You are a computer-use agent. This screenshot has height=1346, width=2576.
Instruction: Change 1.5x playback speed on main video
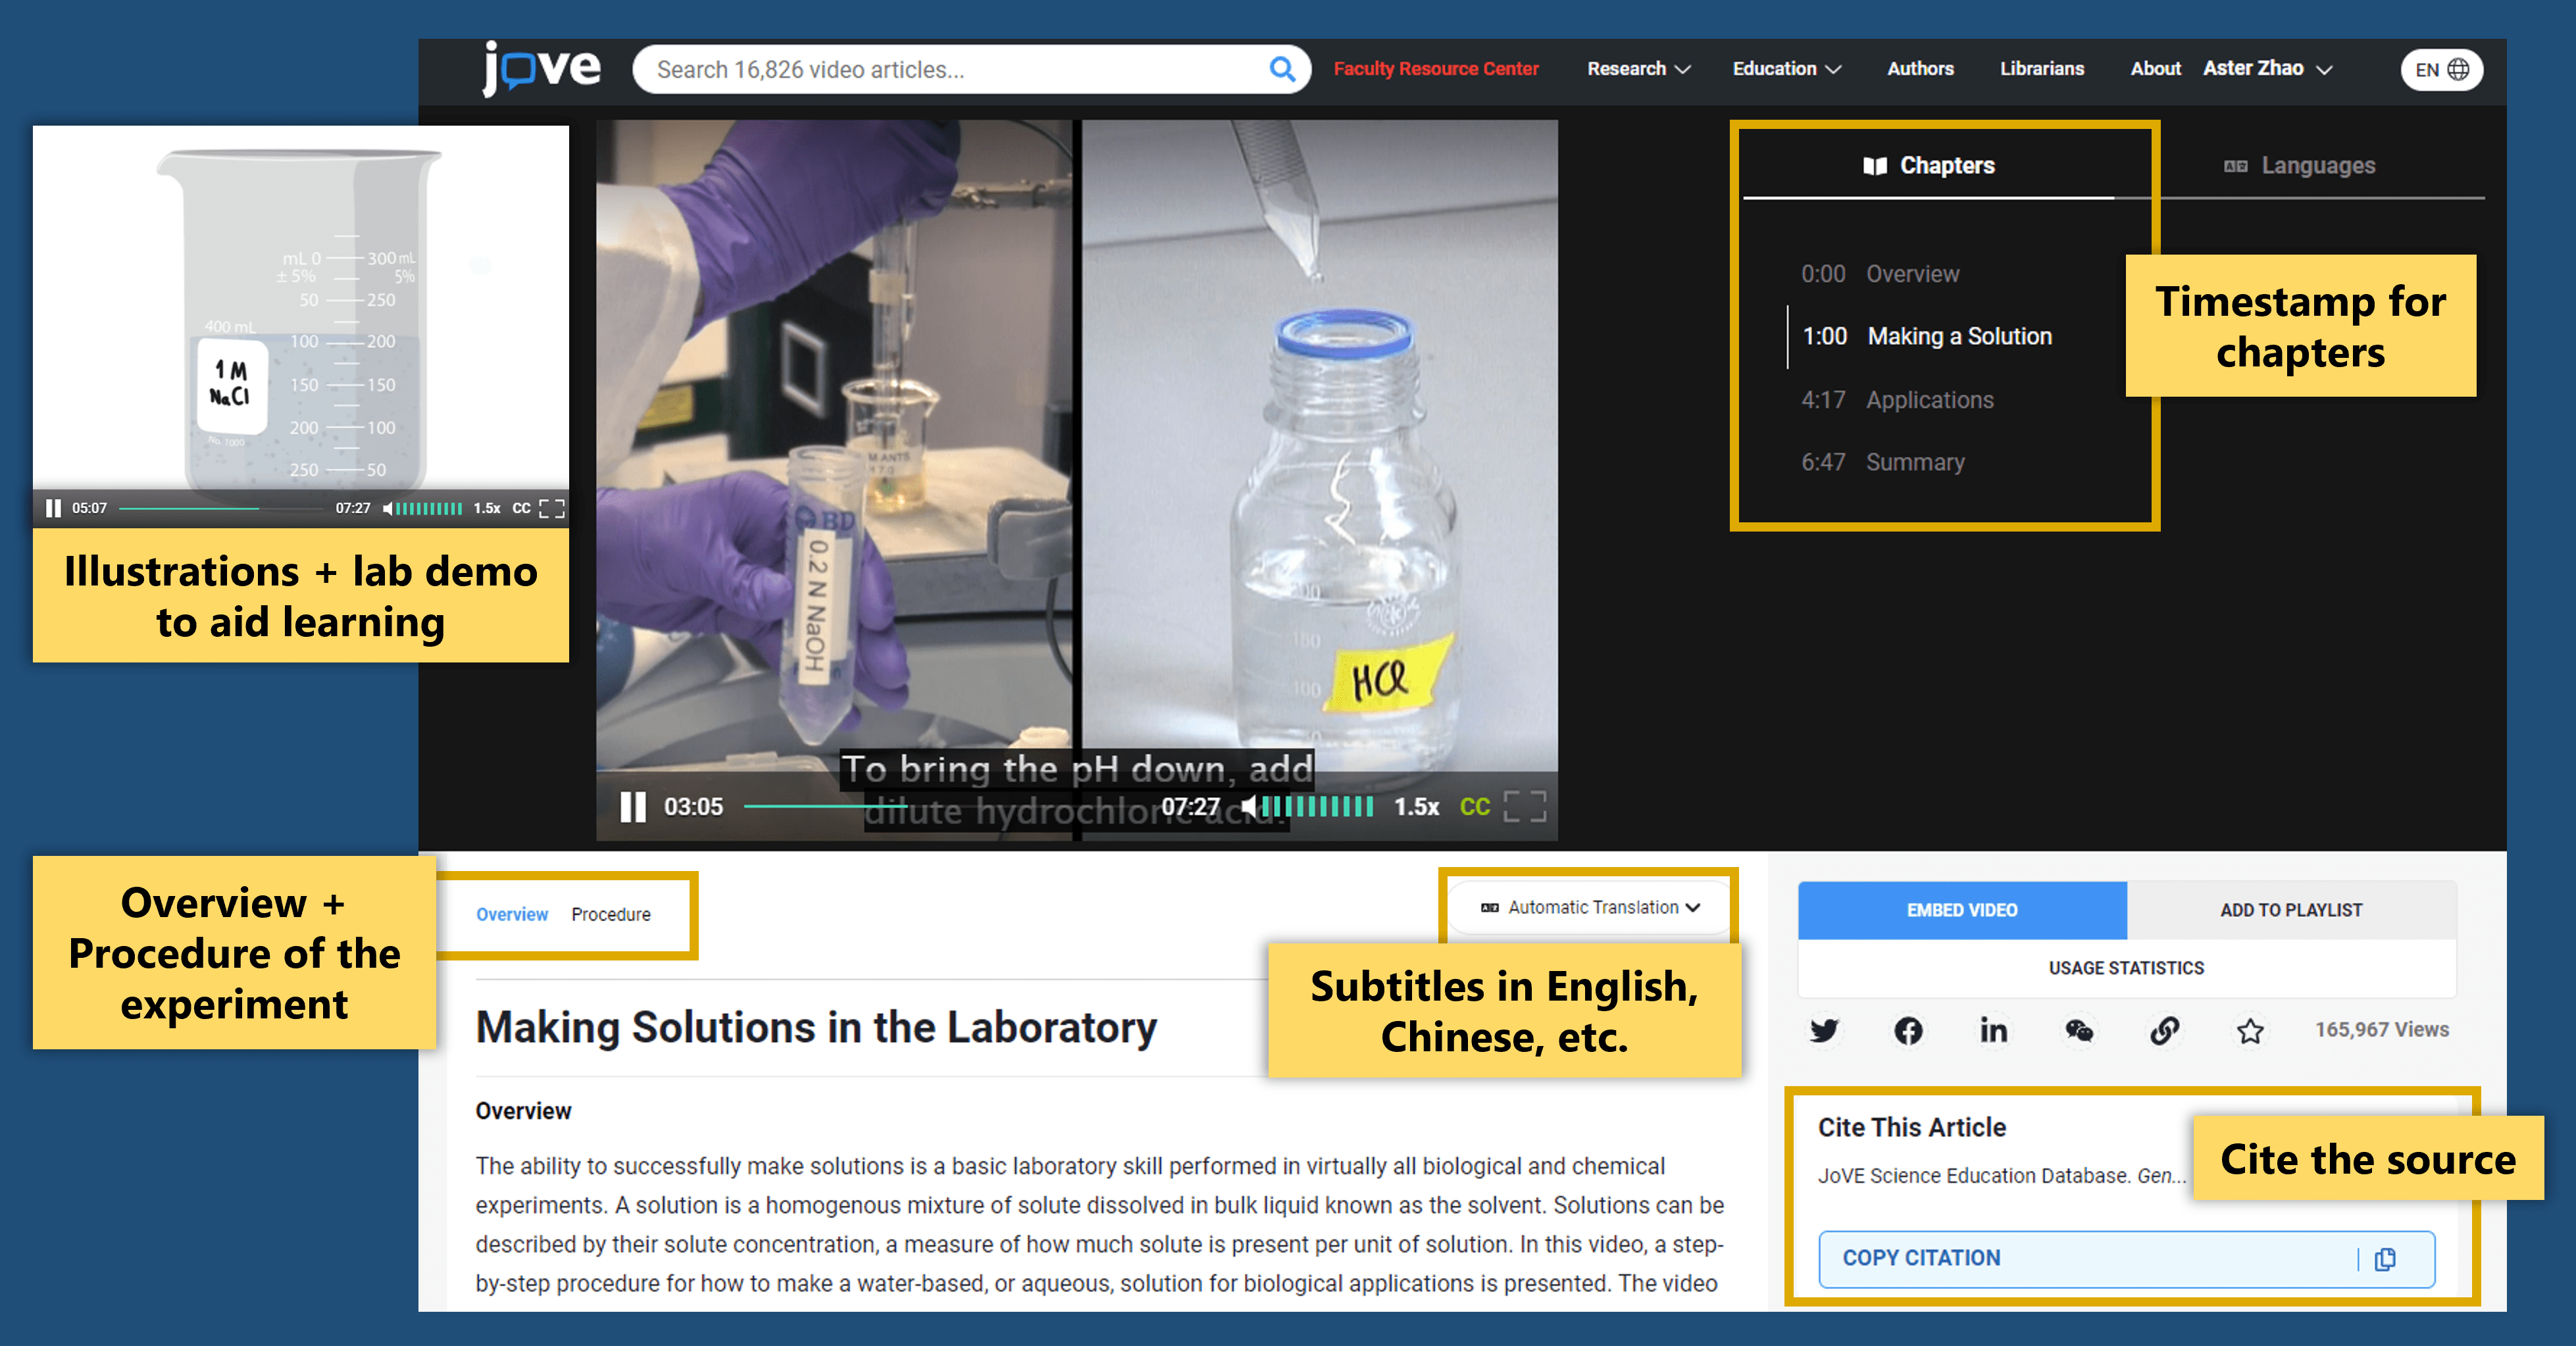coord(1416,806)
